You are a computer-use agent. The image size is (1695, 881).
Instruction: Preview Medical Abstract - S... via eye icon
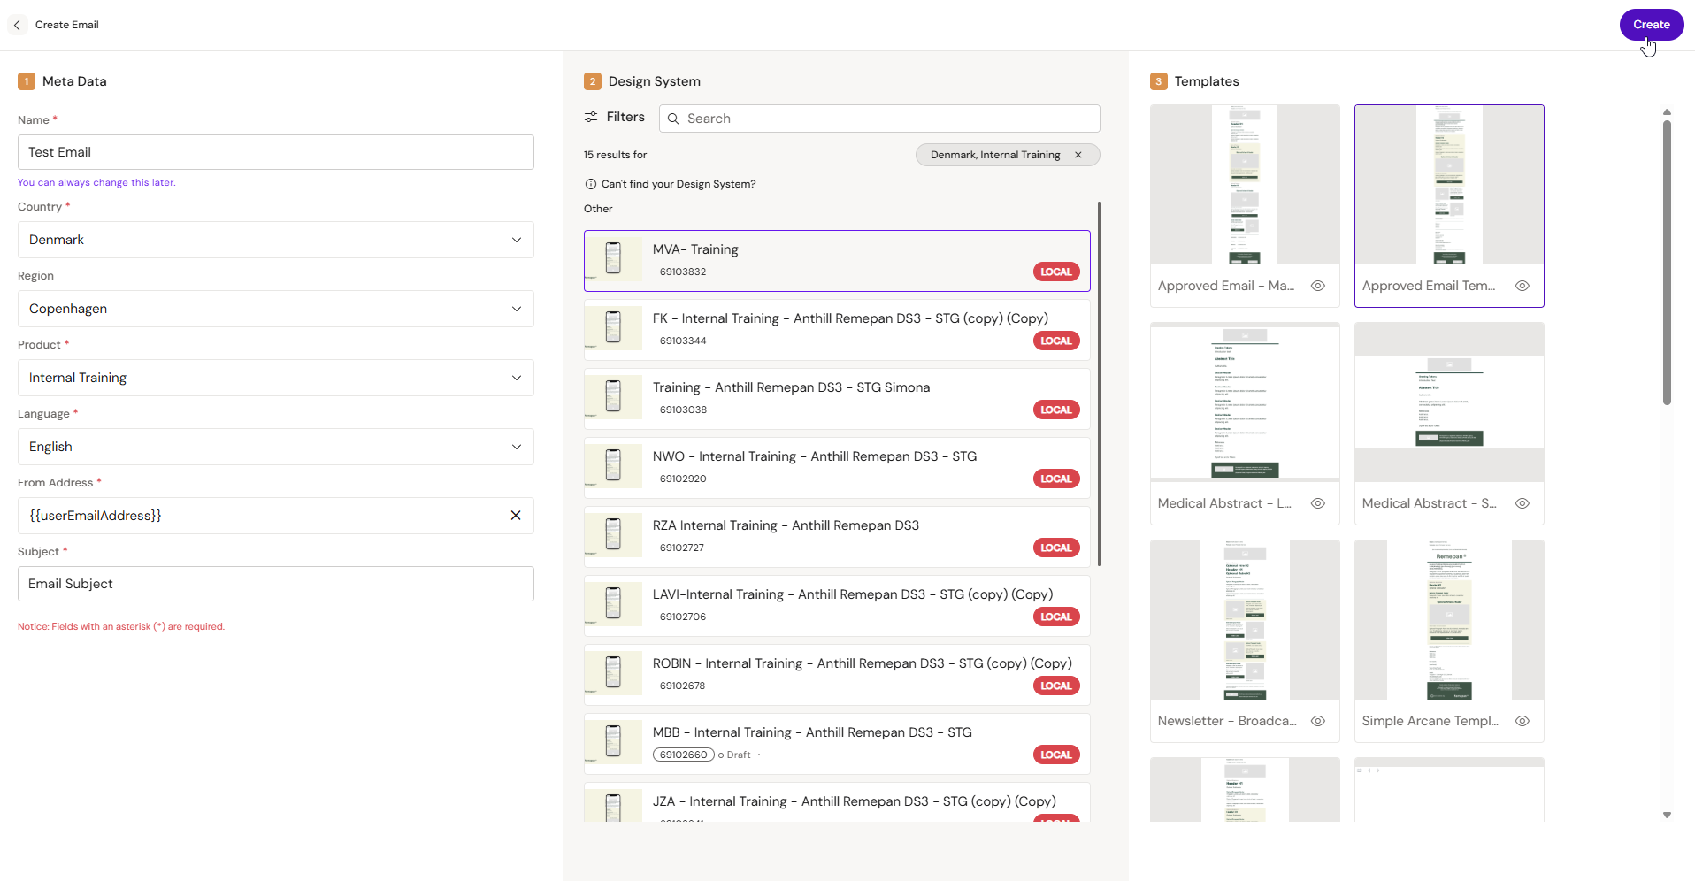[1522, 503]
